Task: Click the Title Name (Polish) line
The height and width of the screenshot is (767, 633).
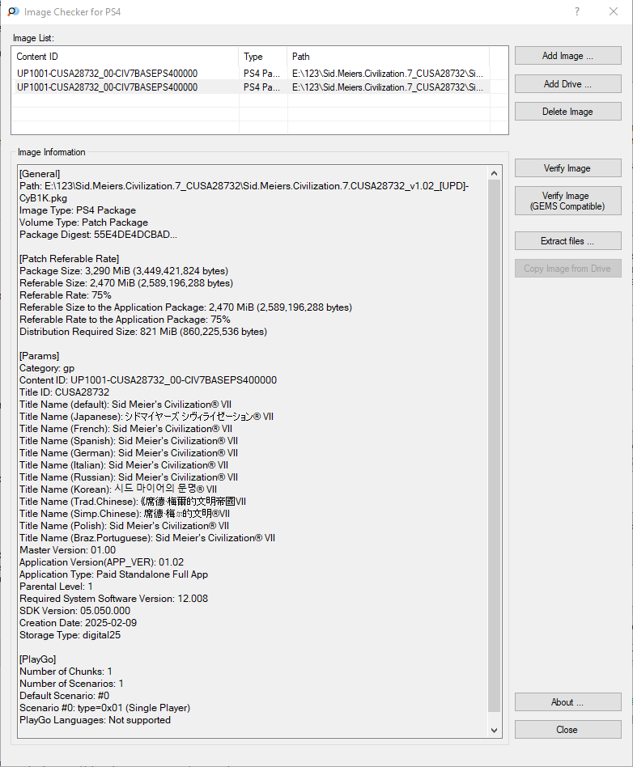Action: click(125, 526)
